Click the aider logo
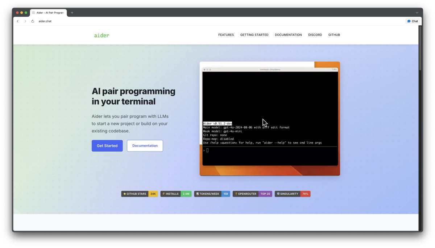Viewport: 435px width, 248px height. coord(101,35)
